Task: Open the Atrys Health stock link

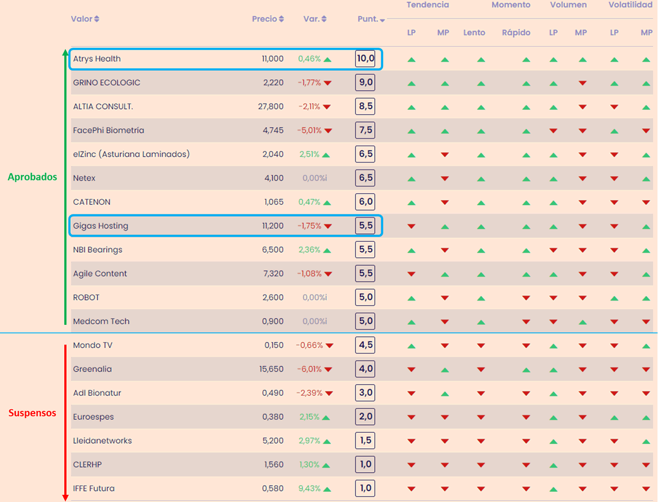Action: [x=97, y=59]
